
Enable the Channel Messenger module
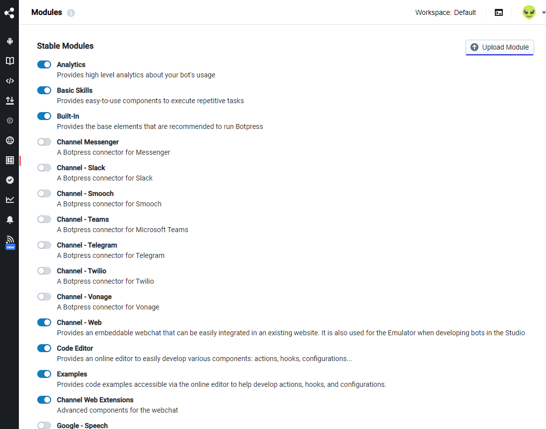(x=44, y=142)
